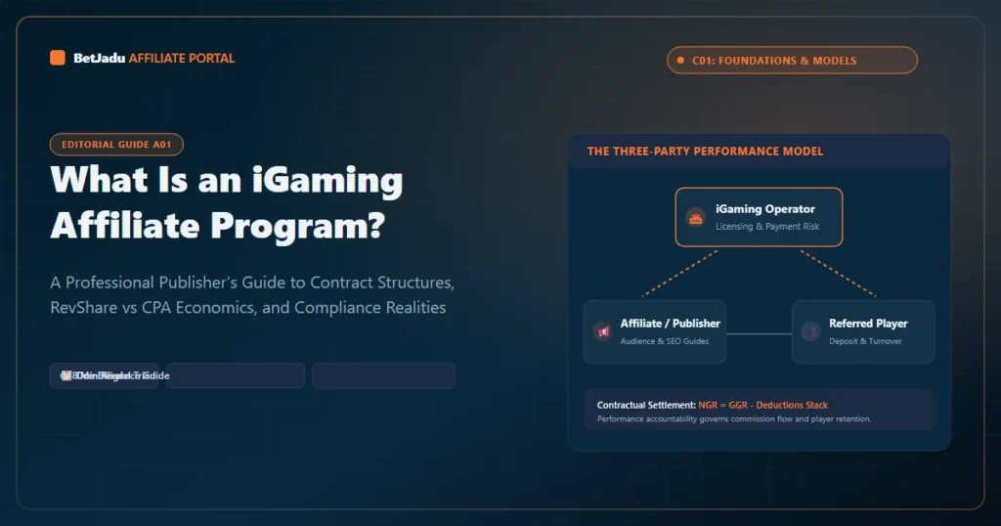
Task: Select the Affiliate / Publisher card
Action: [654, 331]
